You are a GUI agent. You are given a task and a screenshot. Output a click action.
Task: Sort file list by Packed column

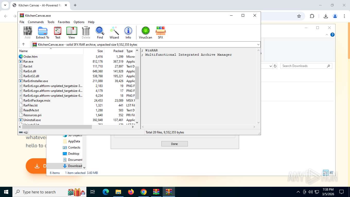pos(115,51)
